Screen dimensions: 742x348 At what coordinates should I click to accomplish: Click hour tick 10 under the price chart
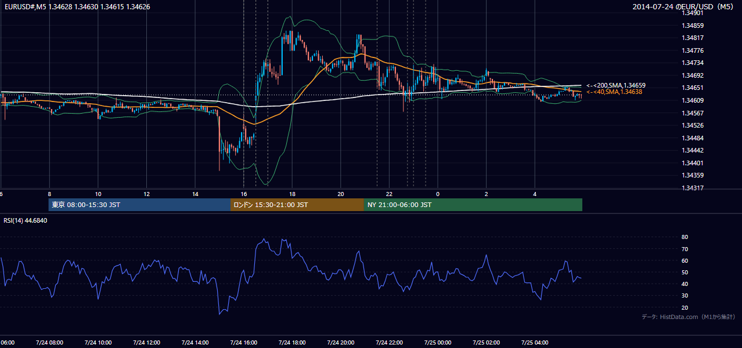(98, 194)
